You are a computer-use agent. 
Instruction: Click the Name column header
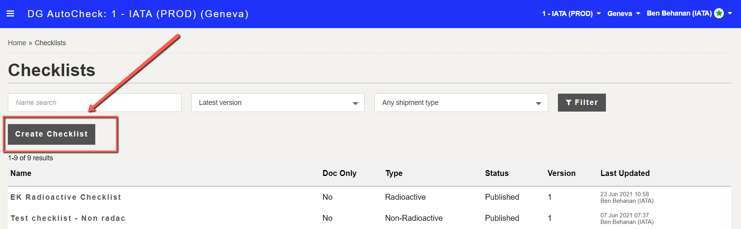point(21,173)
